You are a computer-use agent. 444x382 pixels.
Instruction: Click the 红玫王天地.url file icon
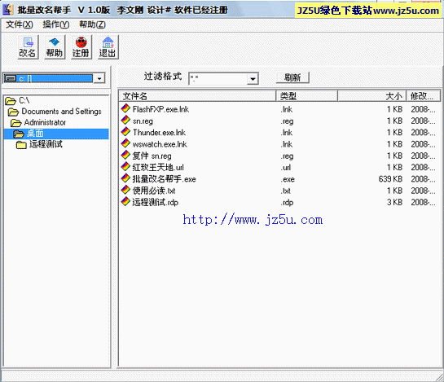pos(125,167)
